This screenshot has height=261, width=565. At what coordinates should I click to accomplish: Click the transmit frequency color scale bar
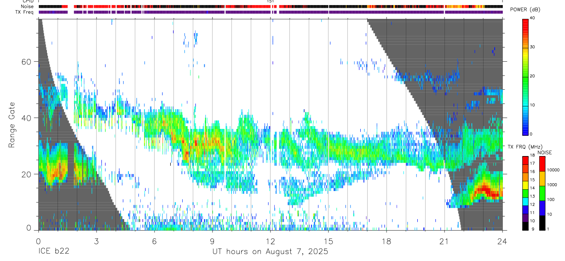click(525, 193)
